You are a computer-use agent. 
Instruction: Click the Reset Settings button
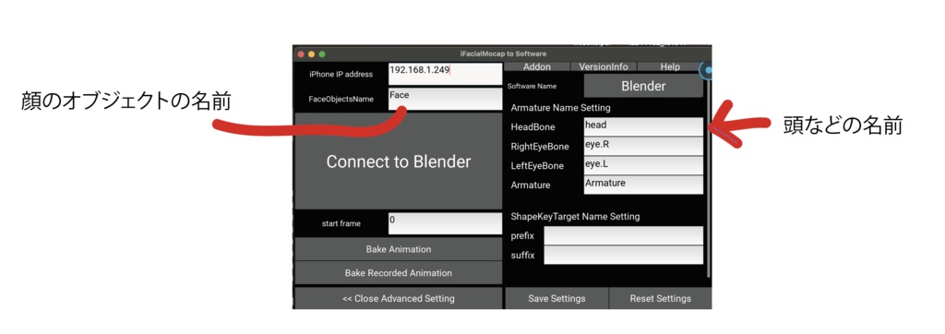tap(661, 298)
